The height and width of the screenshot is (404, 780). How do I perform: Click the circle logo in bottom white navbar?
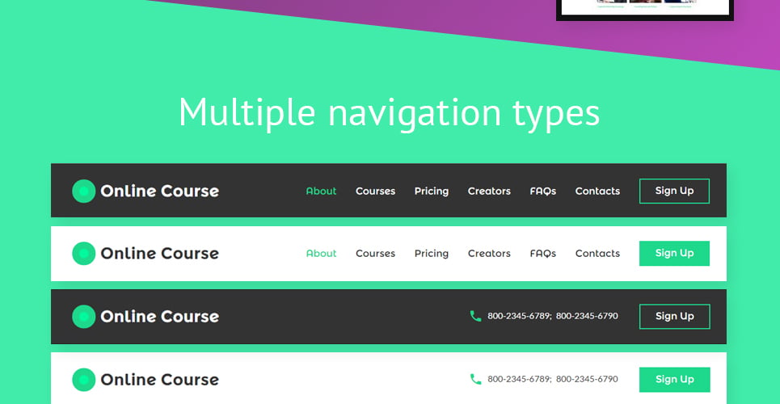coord(83,380)
